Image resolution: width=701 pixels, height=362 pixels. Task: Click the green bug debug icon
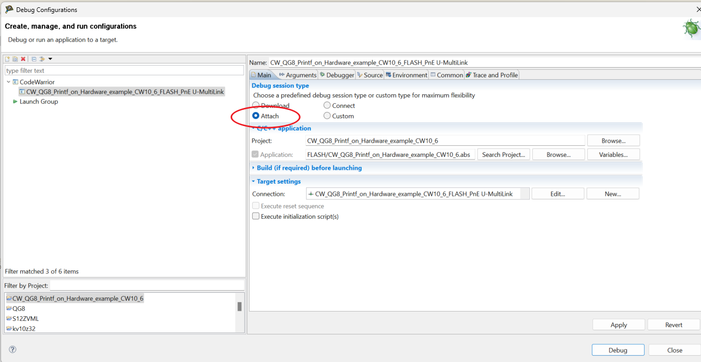(x=692, y=28)
